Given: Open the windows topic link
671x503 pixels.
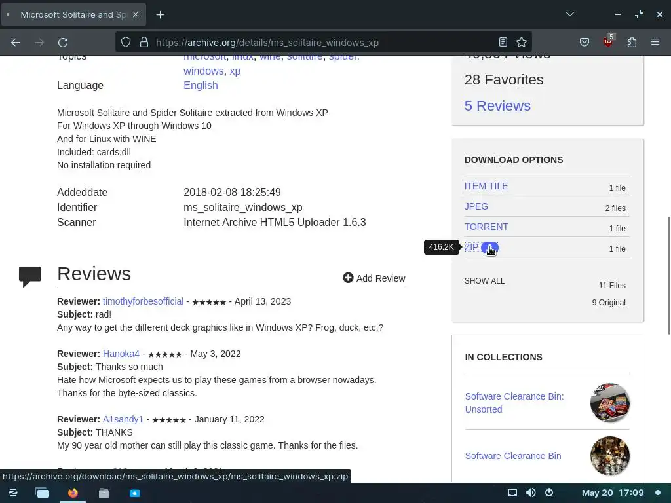Looking at the screenshot, I should [204, 71].
